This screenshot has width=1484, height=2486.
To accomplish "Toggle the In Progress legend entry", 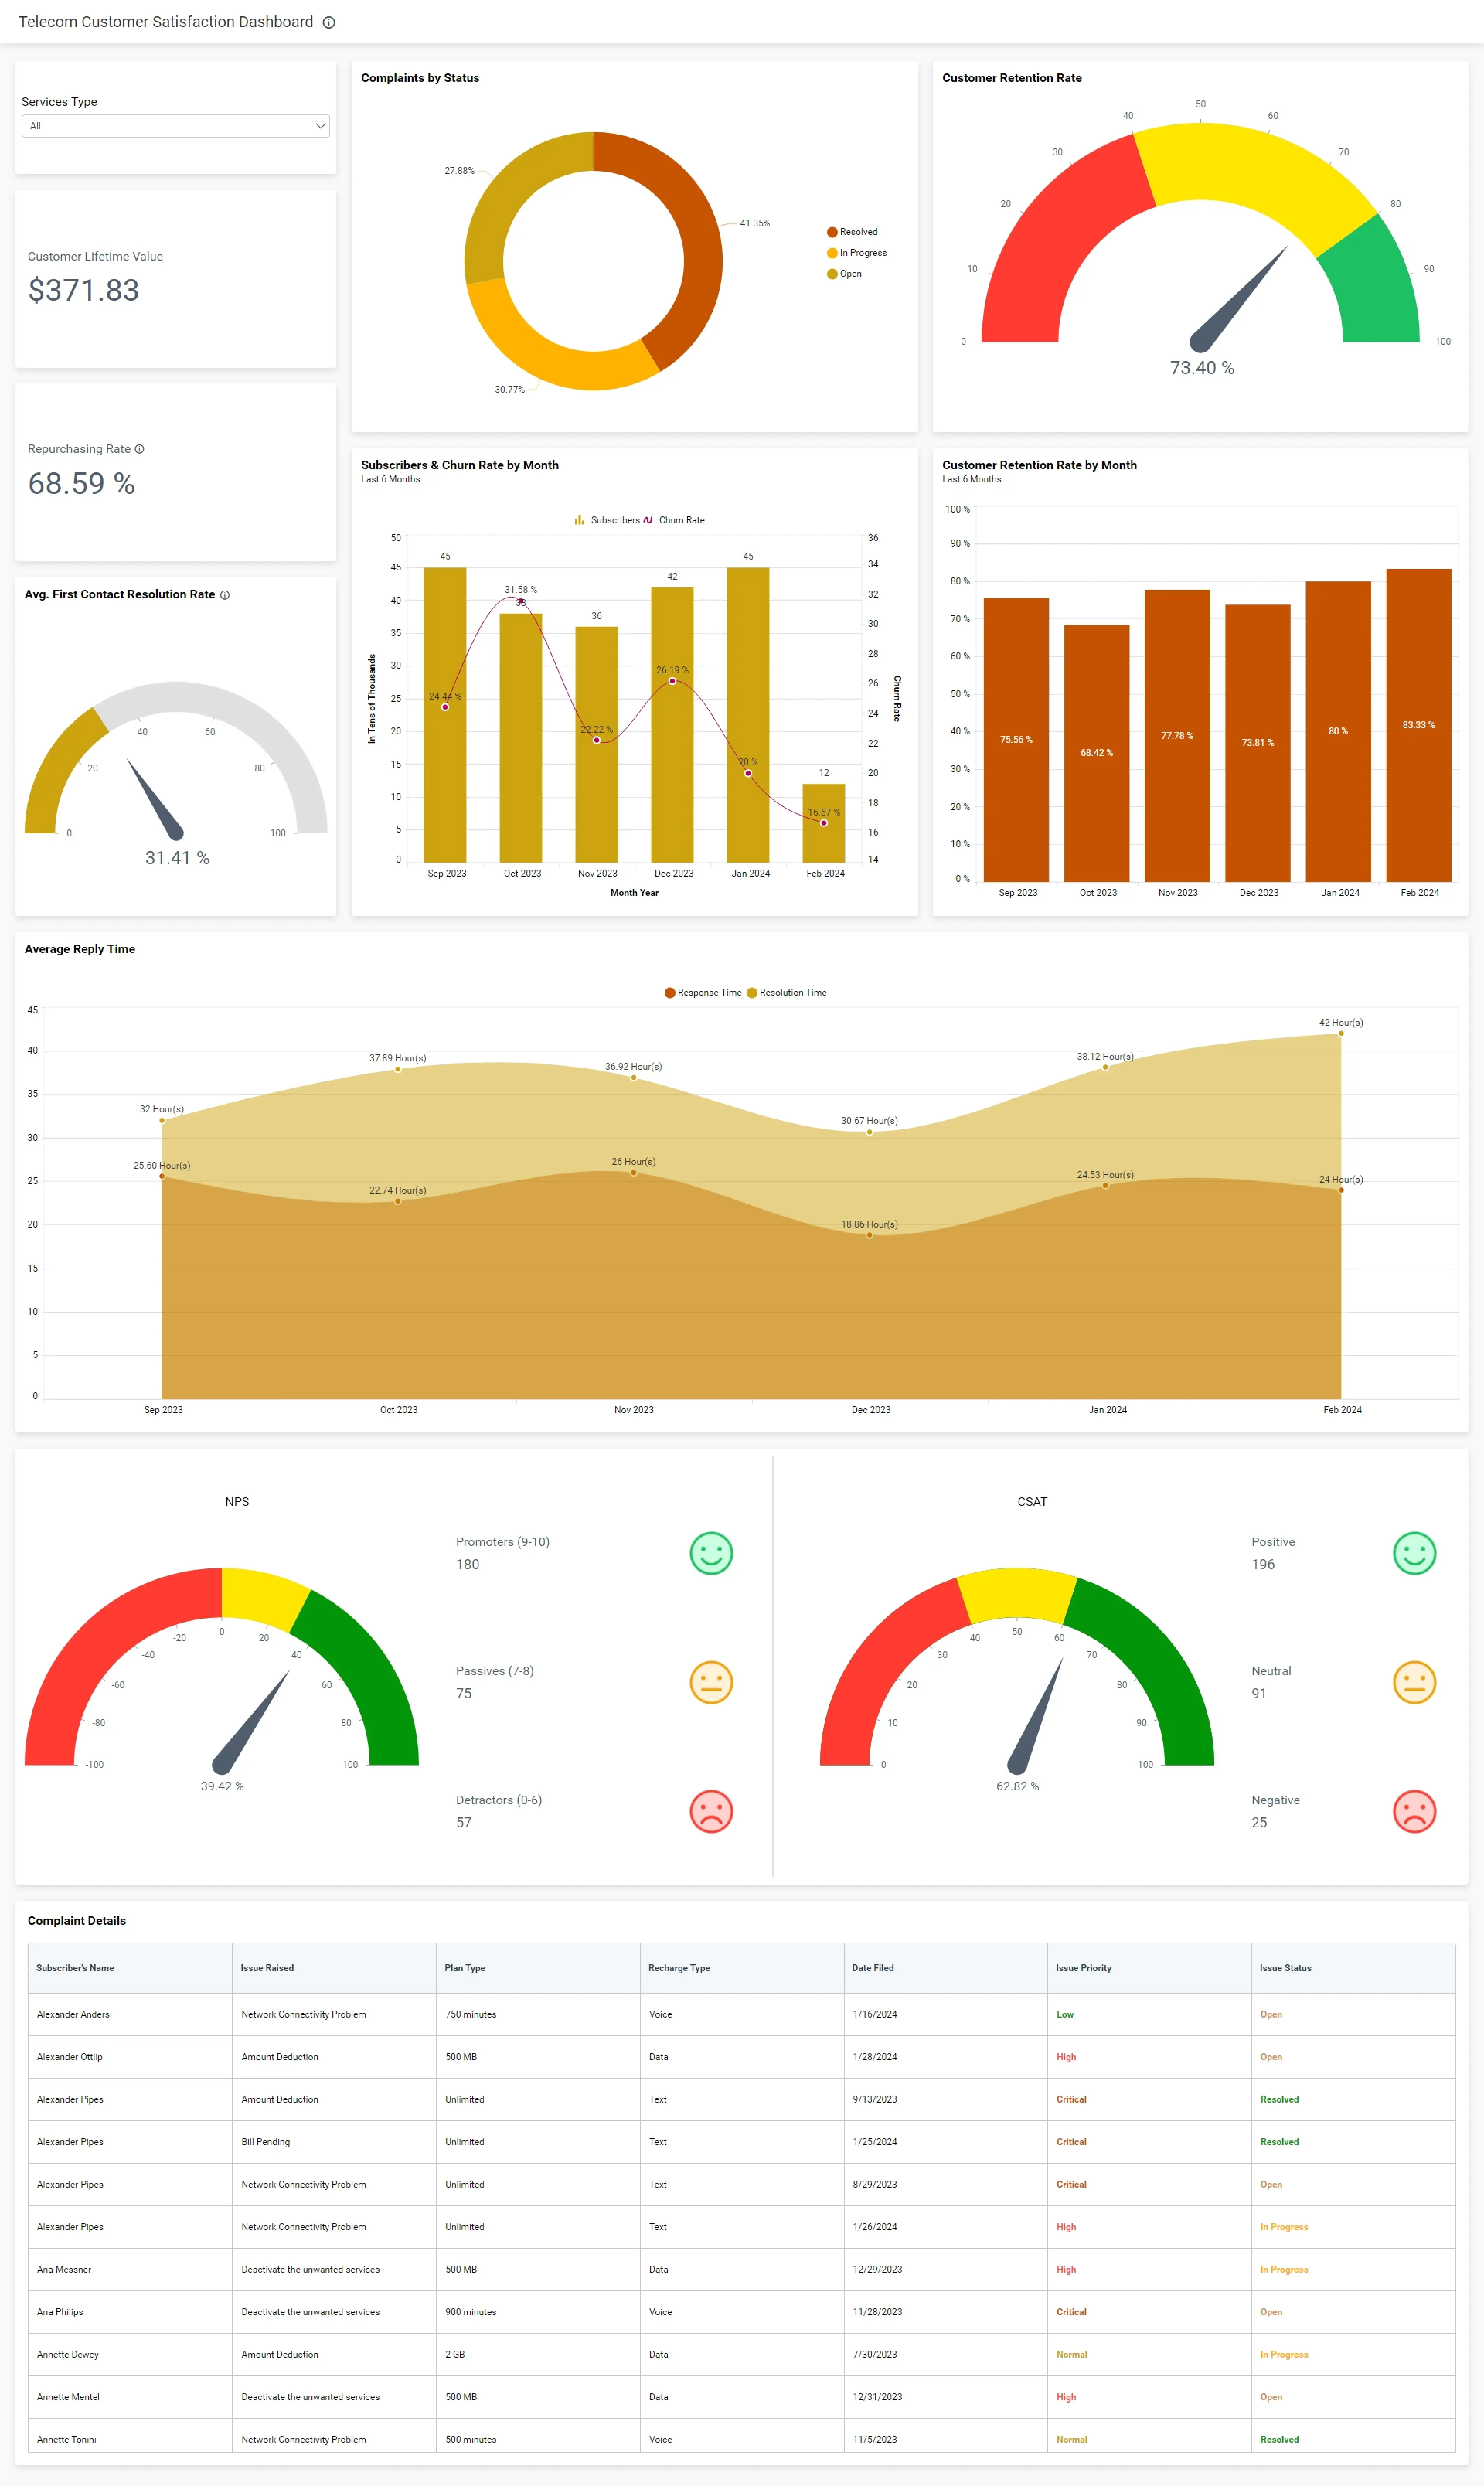I will pyautogui.click(x=857, y=253).
